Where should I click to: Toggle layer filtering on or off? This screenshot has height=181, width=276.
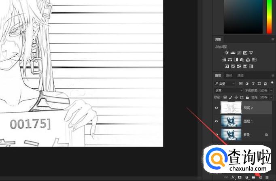pyautogui.click(x=272, y=83)
